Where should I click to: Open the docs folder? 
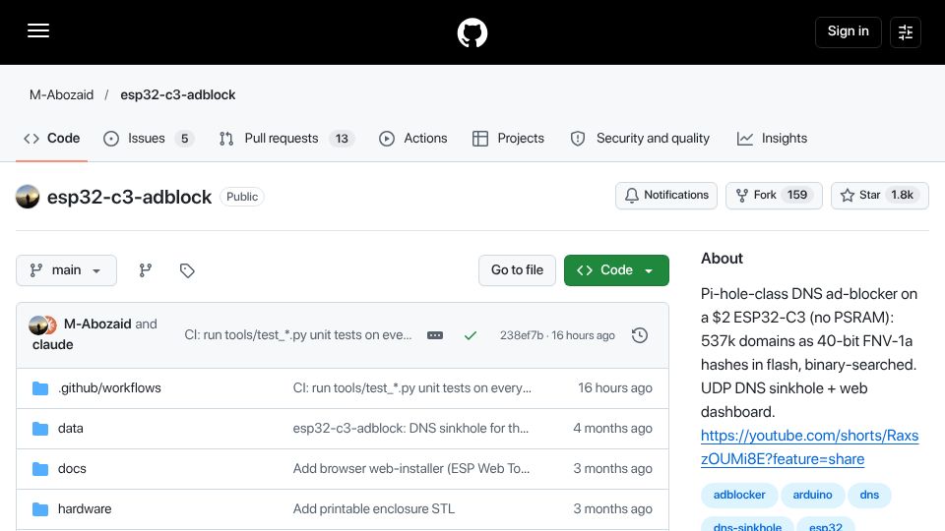point(72,469)
